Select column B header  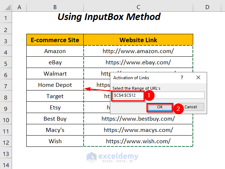pyautogui.click(x=55, y=7)
